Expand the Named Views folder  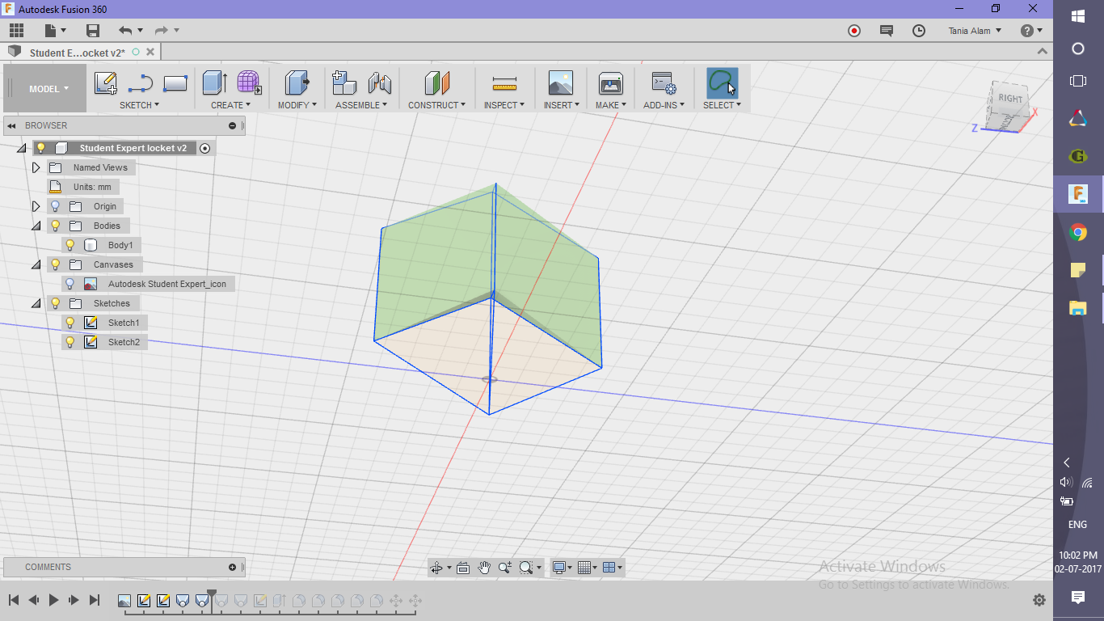[36, 167]
